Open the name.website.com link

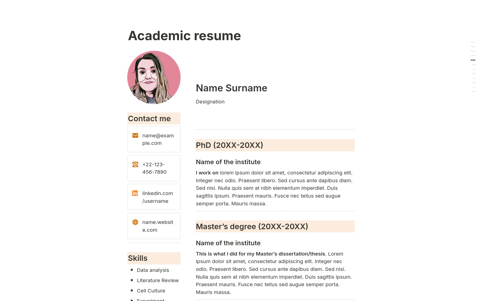157,226
